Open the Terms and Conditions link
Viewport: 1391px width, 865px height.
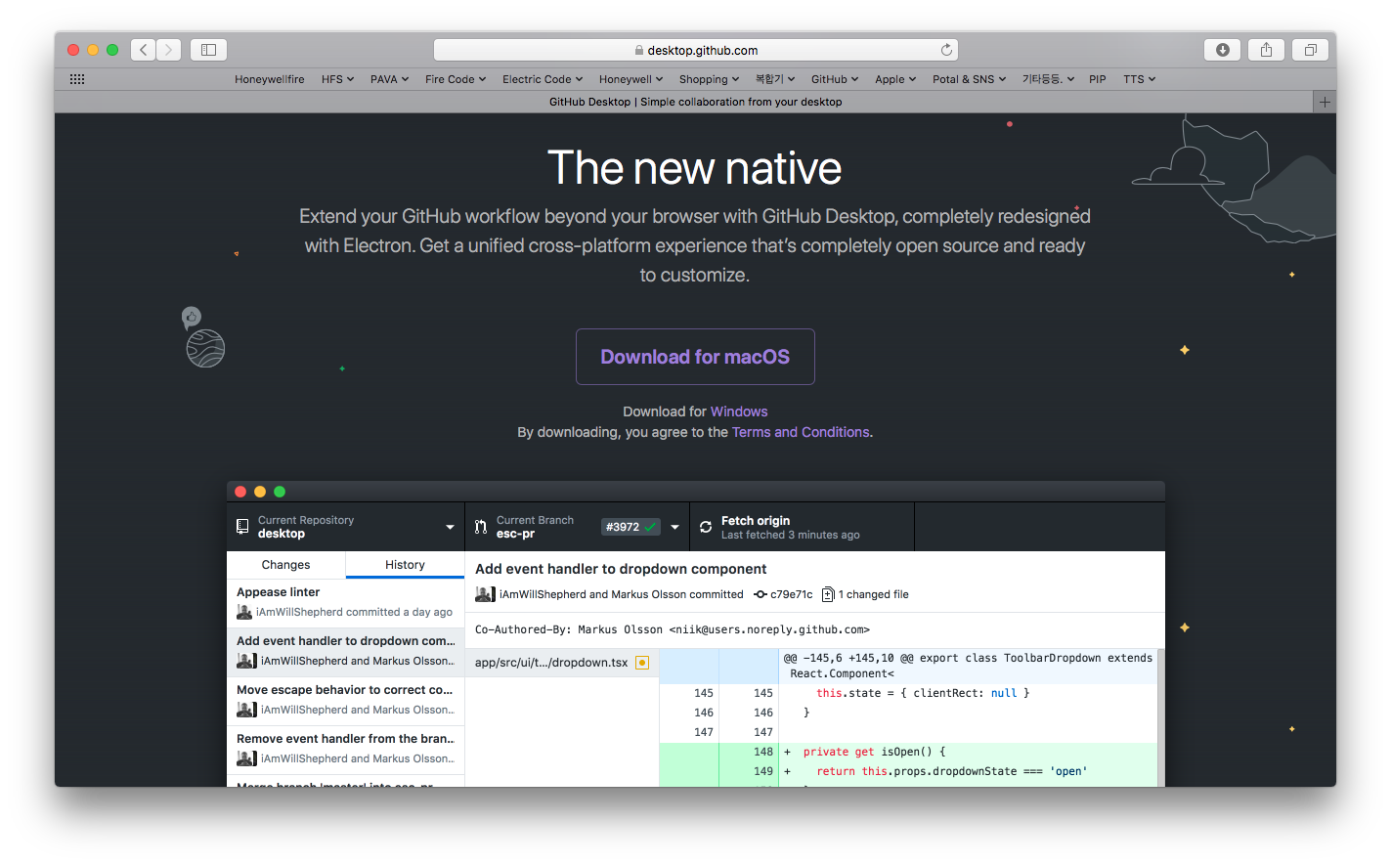point(801,432)
